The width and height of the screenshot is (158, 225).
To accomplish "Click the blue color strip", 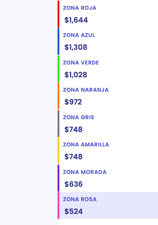I will click(x=58, y=41).
